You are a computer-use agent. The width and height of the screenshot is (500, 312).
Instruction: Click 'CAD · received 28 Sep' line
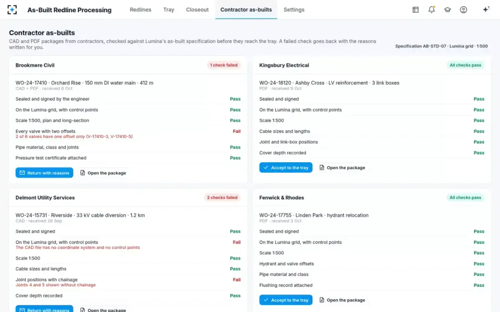point(38,221)
